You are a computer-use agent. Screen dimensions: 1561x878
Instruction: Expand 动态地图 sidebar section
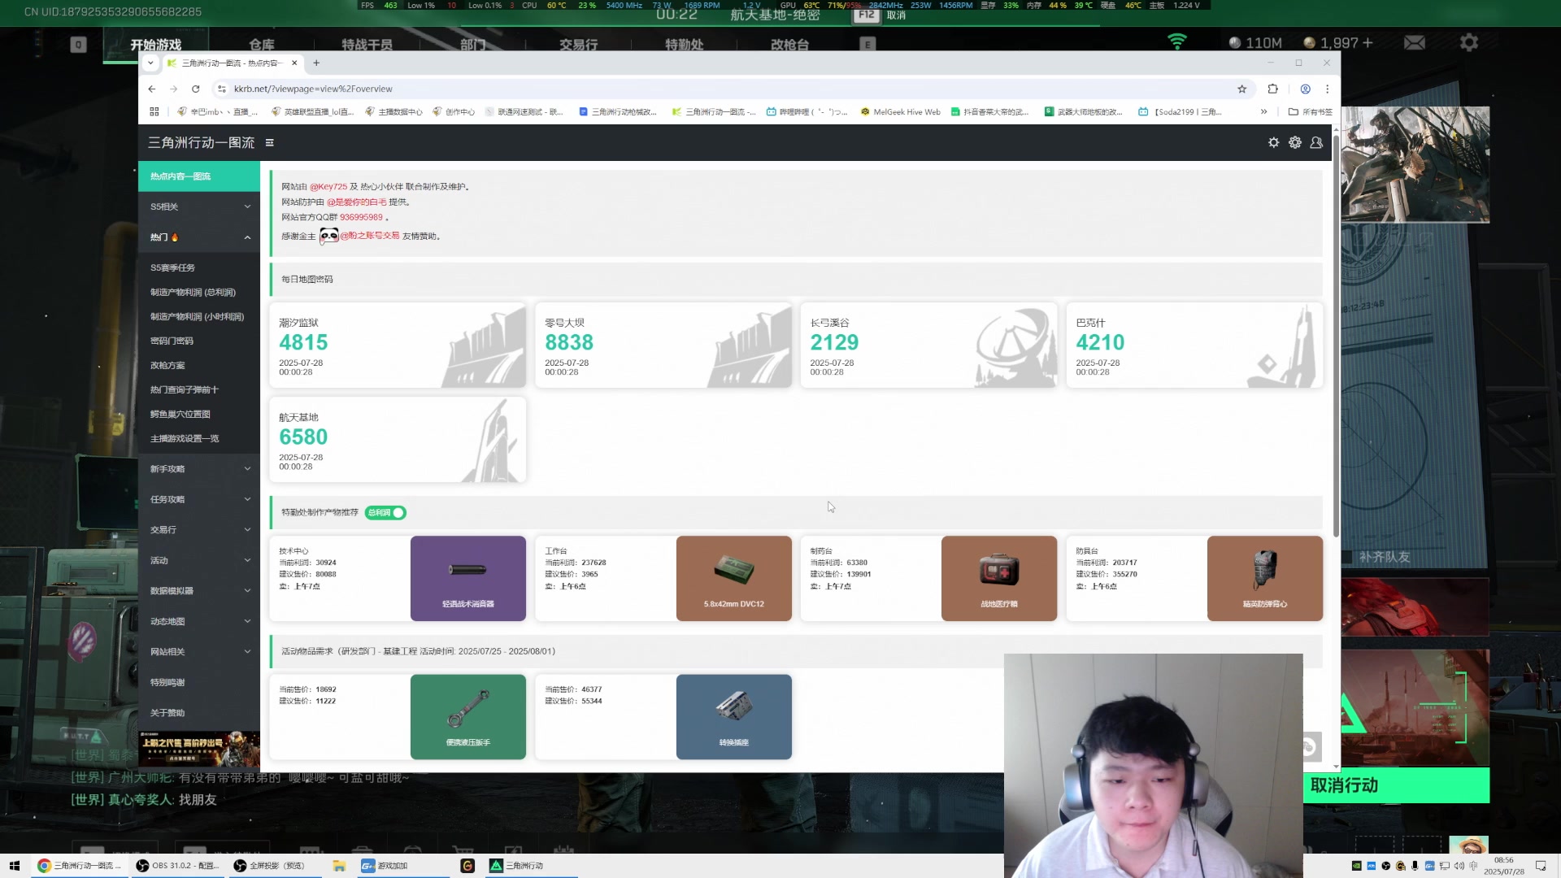point(198,621)
